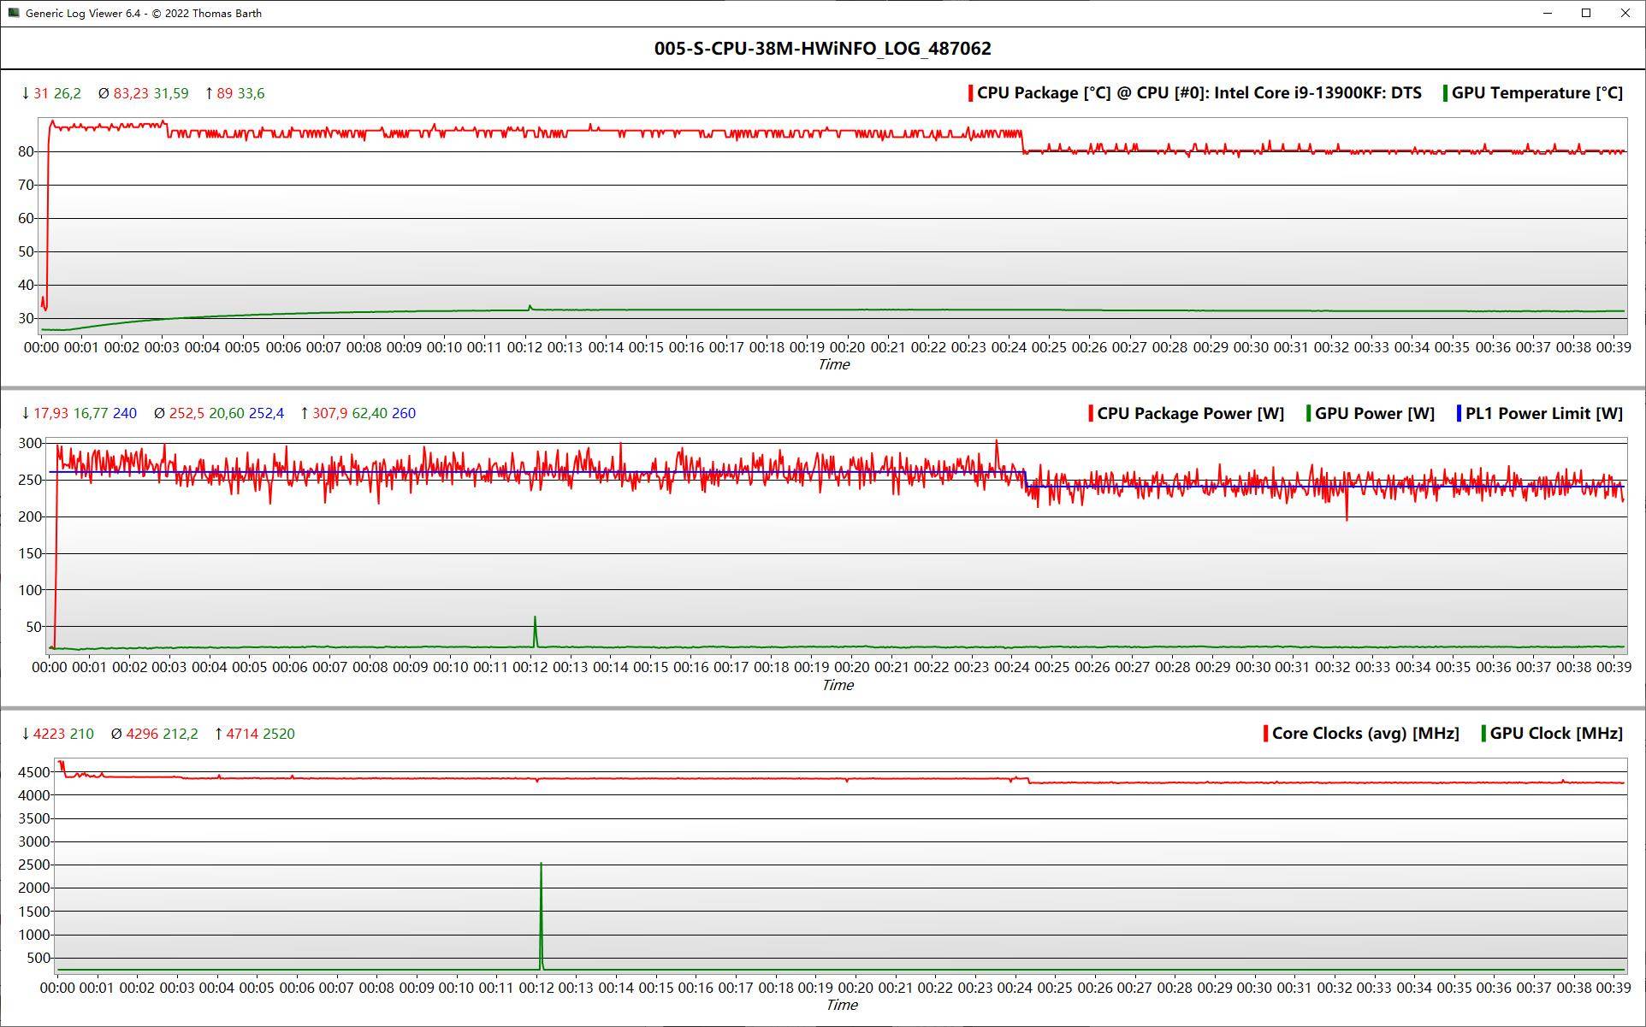Click the GPU Power [W] legend label
This screenshot has height=1027, width=1646.
click(1374, 413)
